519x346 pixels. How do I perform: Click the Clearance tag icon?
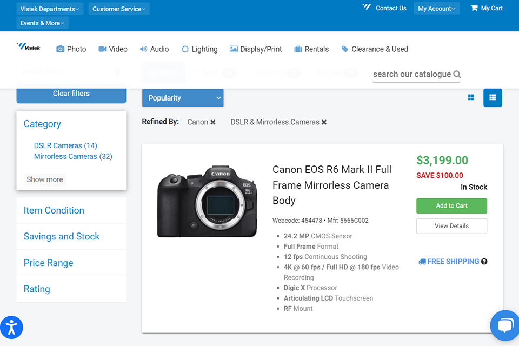(x=345, y=49)
